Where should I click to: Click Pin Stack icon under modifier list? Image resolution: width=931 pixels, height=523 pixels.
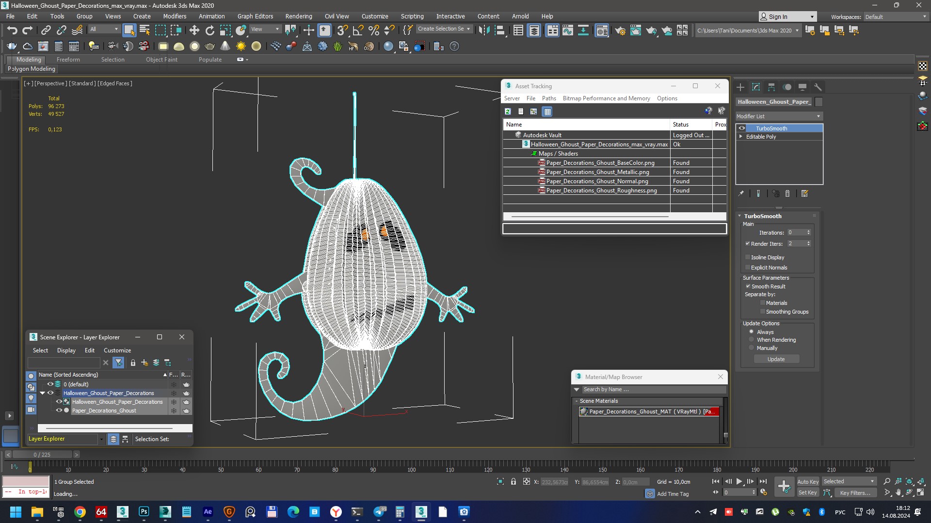tap(741, 193)
